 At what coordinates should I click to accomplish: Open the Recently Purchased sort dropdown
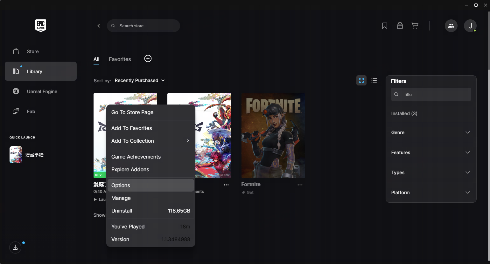[x=140, y=80]
